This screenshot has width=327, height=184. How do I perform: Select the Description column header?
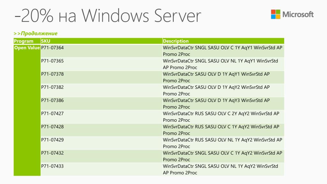coord(223,41)
